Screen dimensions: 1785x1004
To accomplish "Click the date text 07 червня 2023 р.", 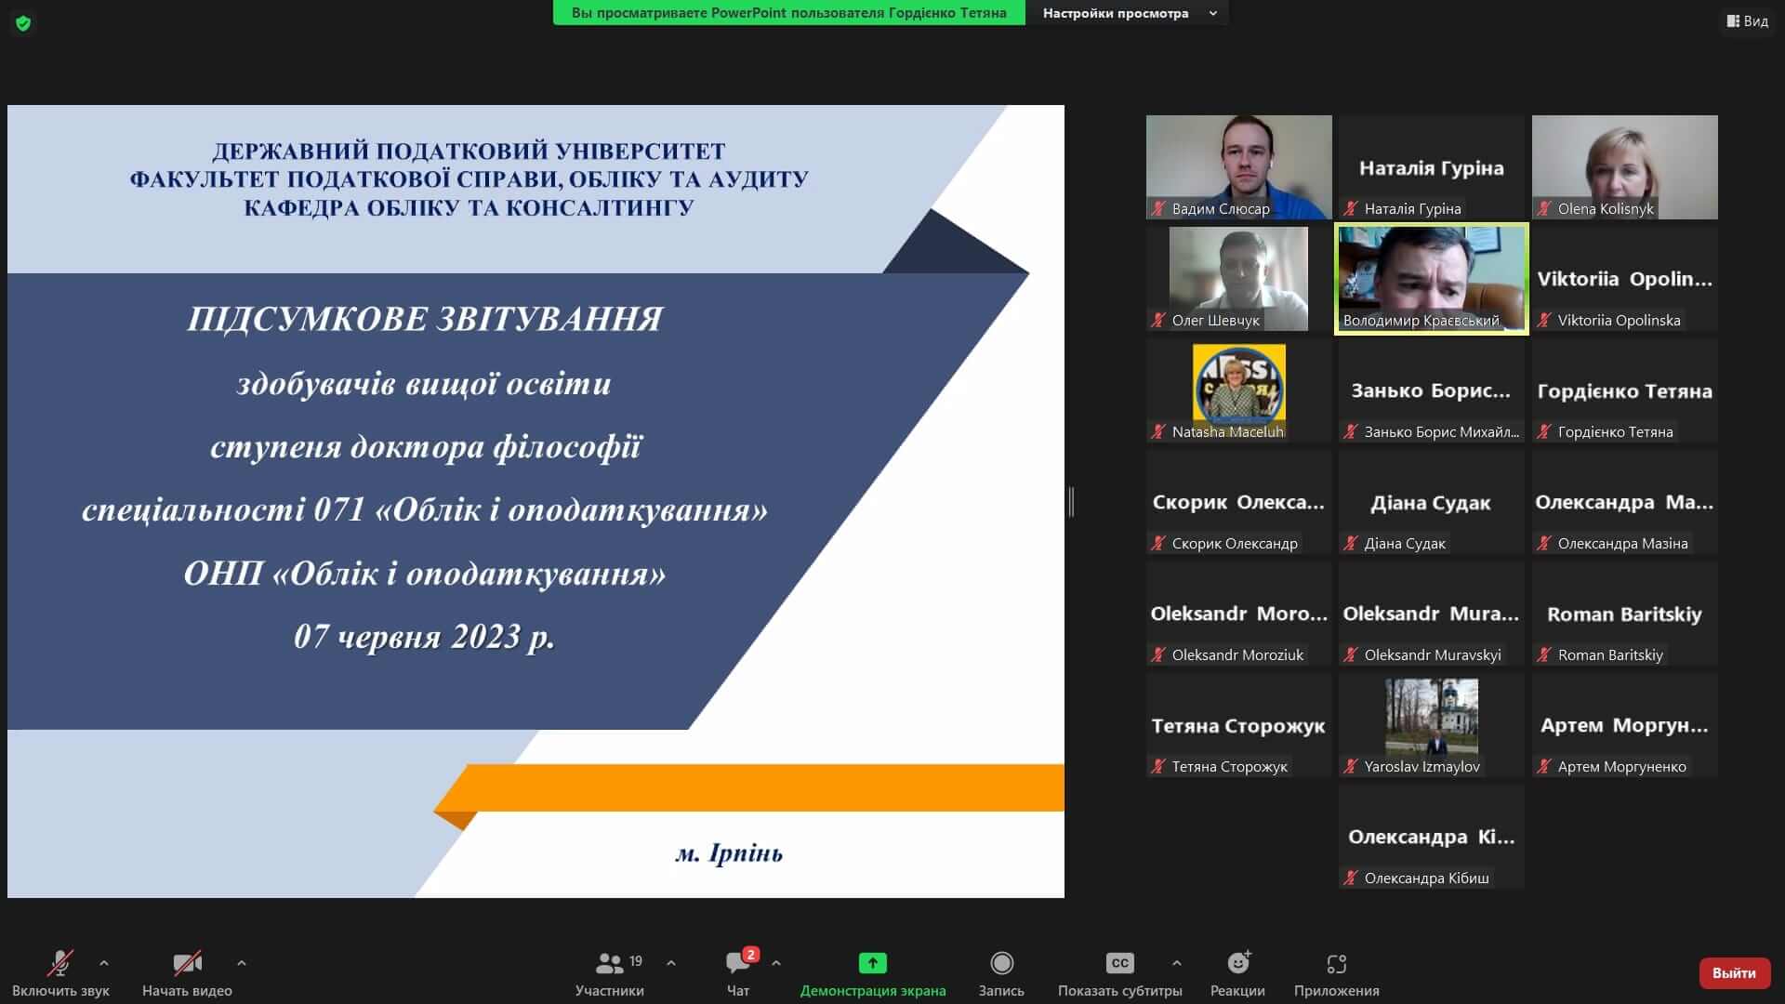I will (x=425, y=637).
